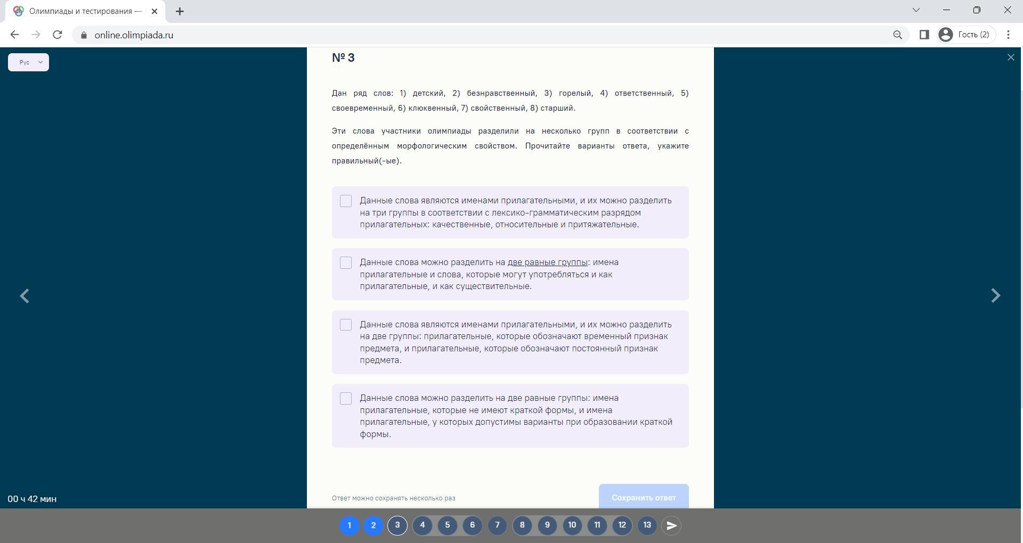The height and width of the screenshot is (543, 1023).
Task: Jump to question 13 in navigation
Action: (x=647, y=525)
